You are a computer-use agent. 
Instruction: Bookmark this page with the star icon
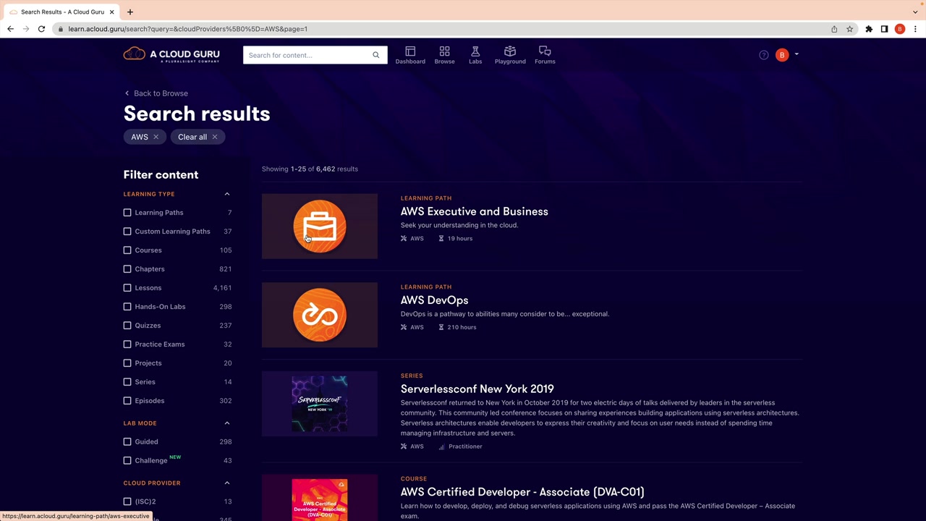[x=849, y=29]
